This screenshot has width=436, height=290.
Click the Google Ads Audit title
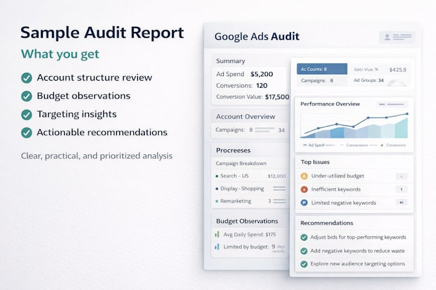257,36
